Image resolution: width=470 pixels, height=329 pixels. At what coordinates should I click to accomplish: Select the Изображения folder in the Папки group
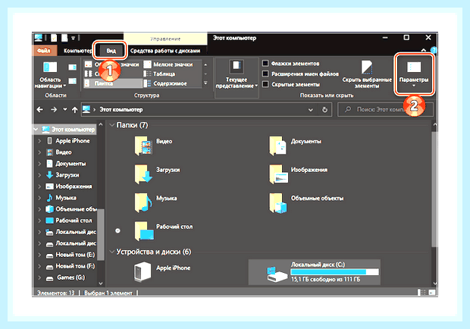[x=298, y=174]
